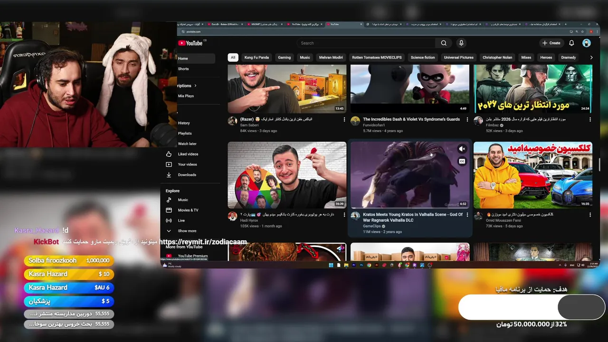
Task: Select the Mehran Modiri chip
Action: pyautogui.click(x=331, y=57)
